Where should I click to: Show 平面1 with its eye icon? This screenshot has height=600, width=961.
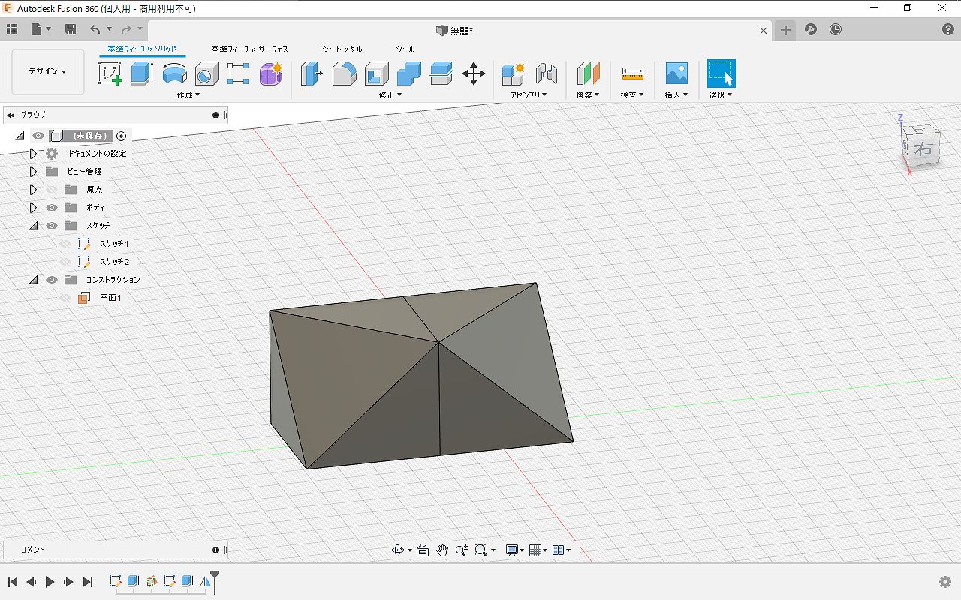coord(65,298)
